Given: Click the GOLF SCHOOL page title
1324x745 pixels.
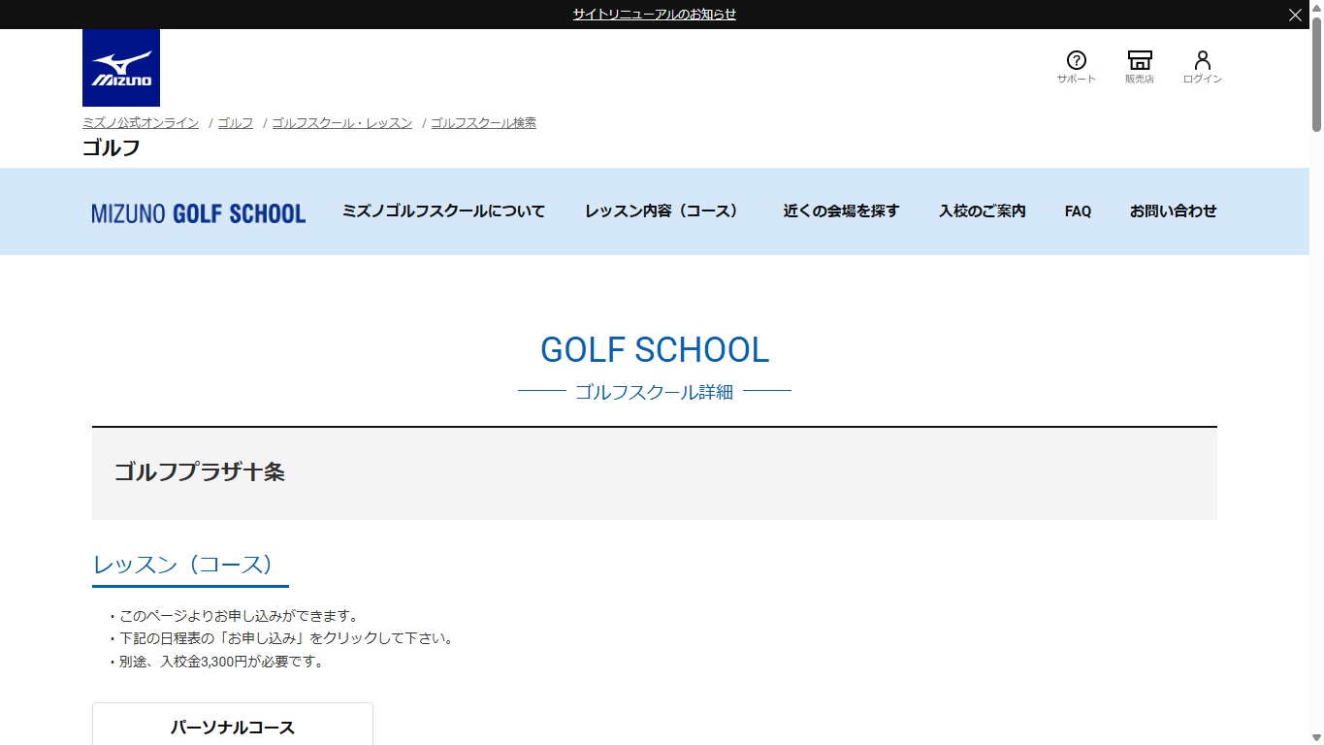Looking at the screenshot, I should [x=655, y=350].
